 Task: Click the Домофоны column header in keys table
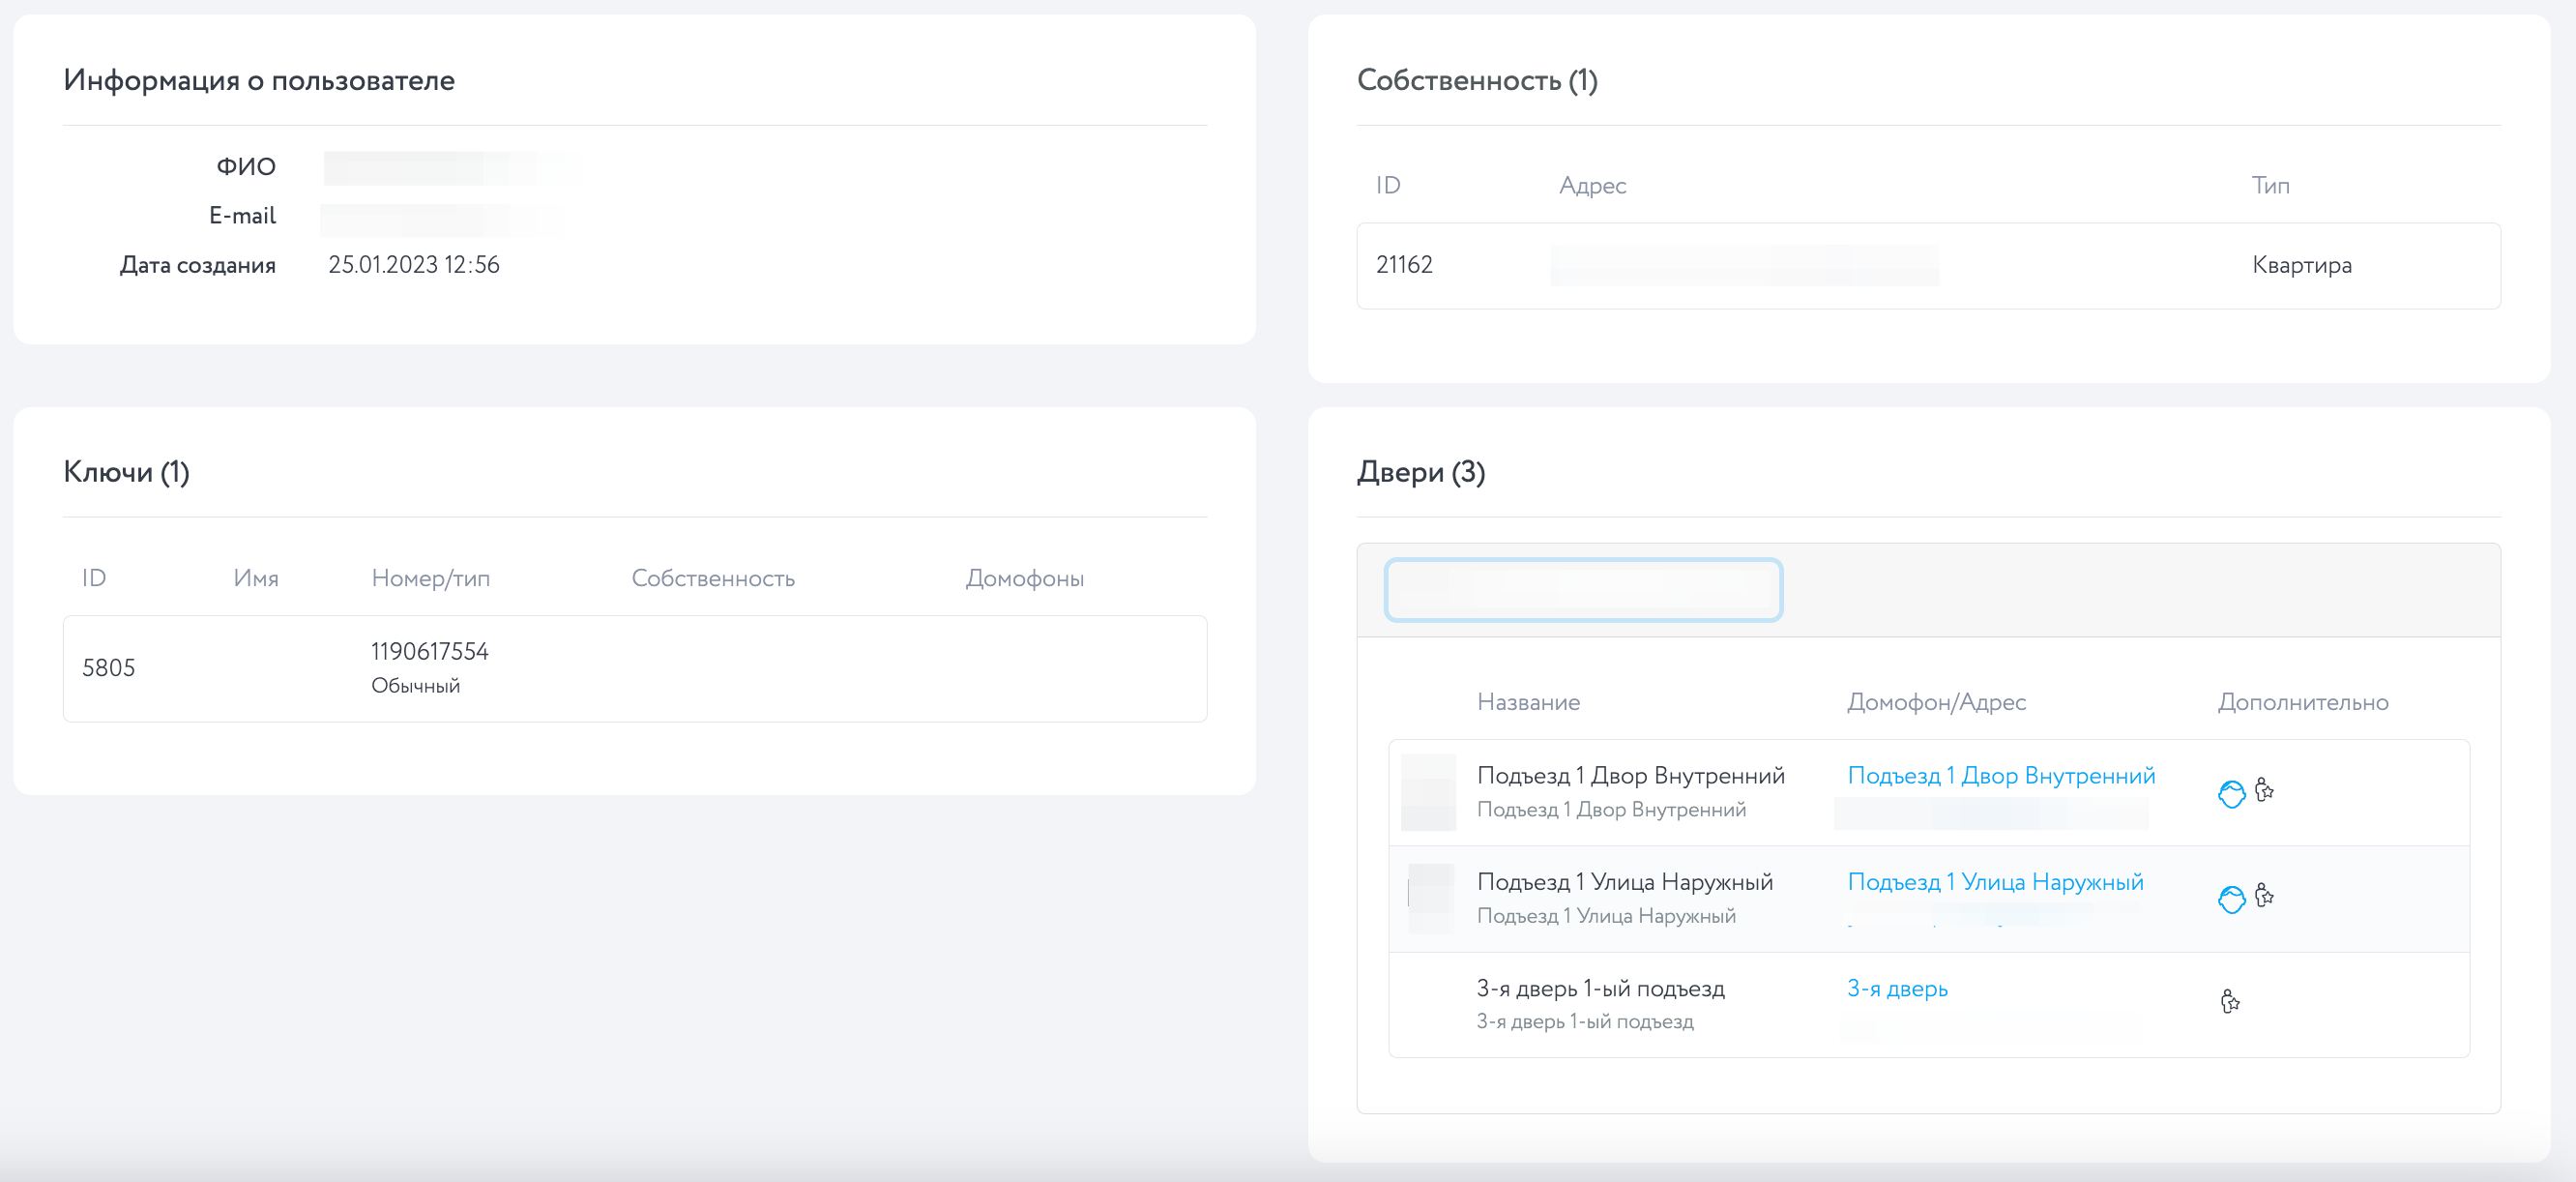(1024, 578)
